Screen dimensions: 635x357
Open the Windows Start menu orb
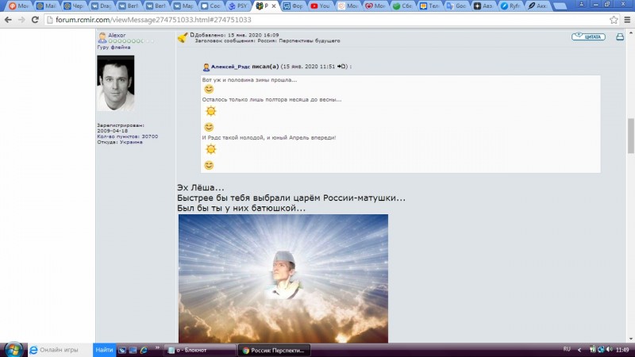pyautogui.click(x=13, y=349)
